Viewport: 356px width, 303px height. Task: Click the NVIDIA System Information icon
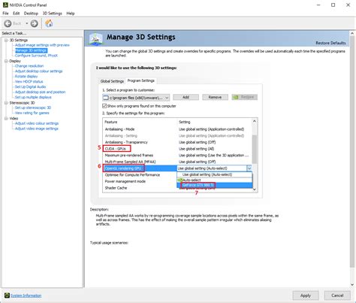pyautogui.click(x=7, y=295)
